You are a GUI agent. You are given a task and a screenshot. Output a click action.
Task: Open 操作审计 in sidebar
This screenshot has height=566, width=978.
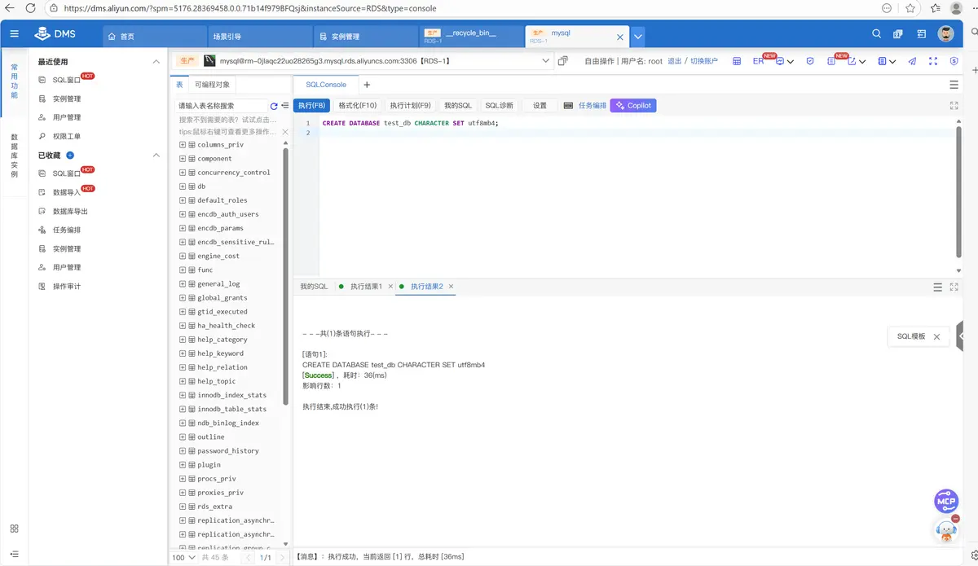[x=67, y=286]
